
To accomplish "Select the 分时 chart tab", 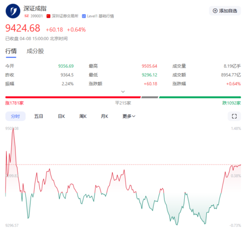I will pos(15,116).
